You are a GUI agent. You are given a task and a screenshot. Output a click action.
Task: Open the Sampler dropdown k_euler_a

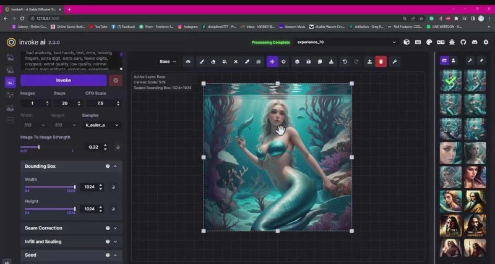coord(101,125)
